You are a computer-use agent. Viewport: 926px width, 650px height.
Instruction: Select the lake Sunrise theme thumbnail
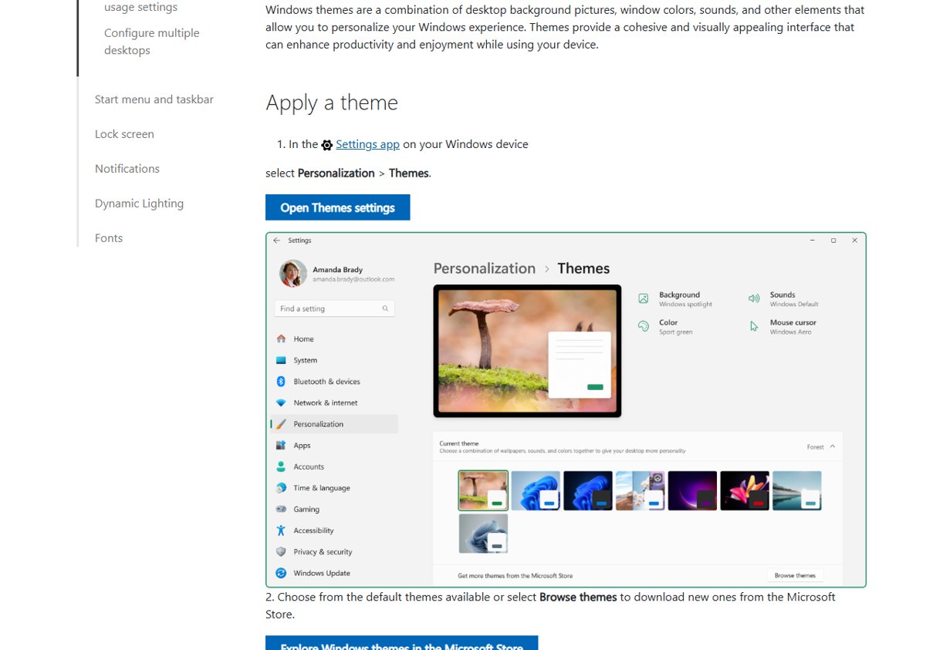797,490
